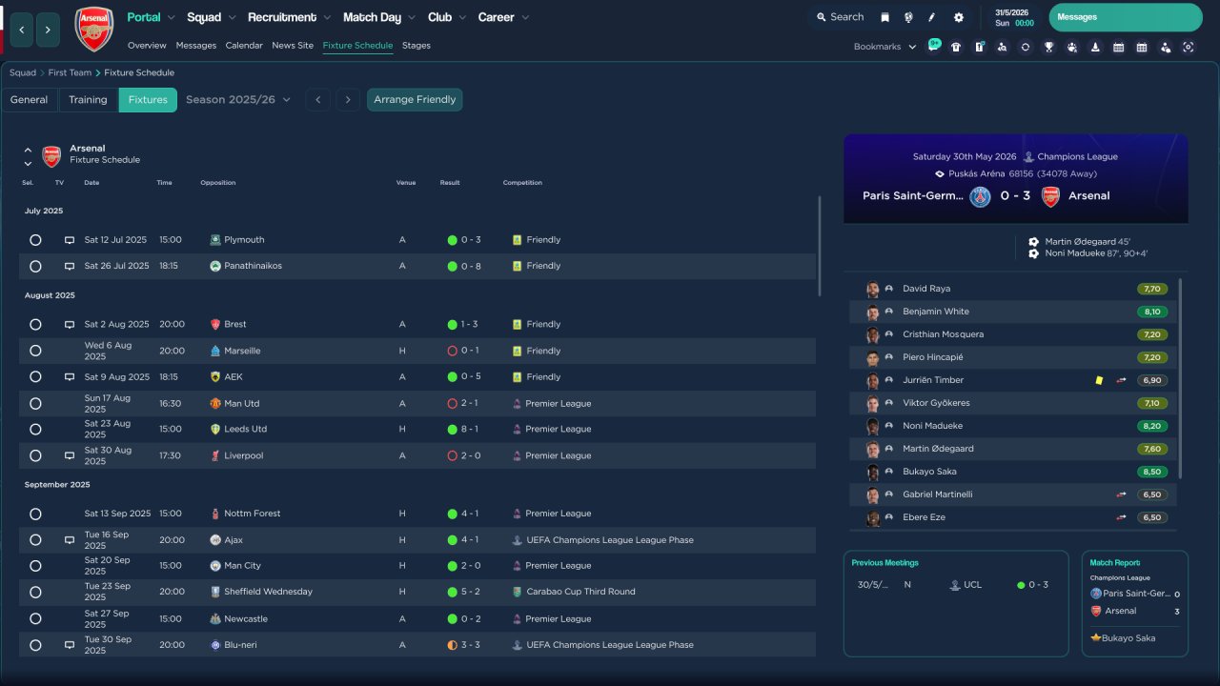The width and height of the screenshot is (1220, 686).
Task: Click the Search field
Action: coord(840,17)
